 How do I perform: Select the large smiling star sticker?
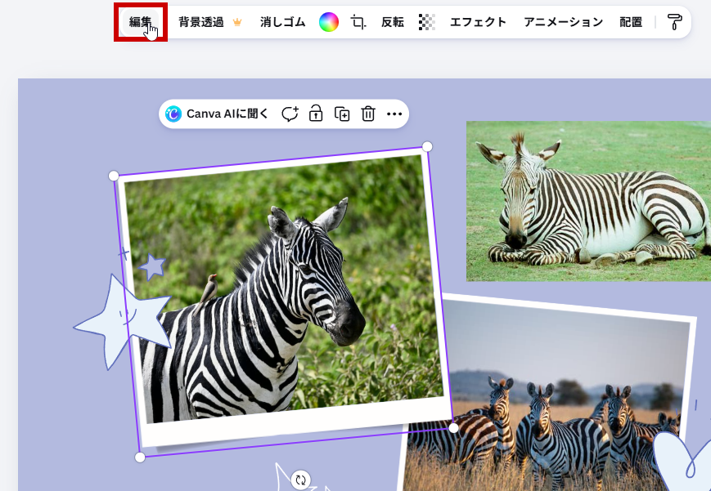tap(122, 321)
